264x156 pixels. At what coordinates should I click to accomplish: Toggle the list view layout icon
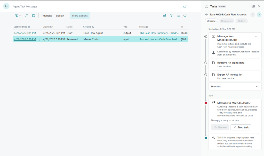coord(178,16)
